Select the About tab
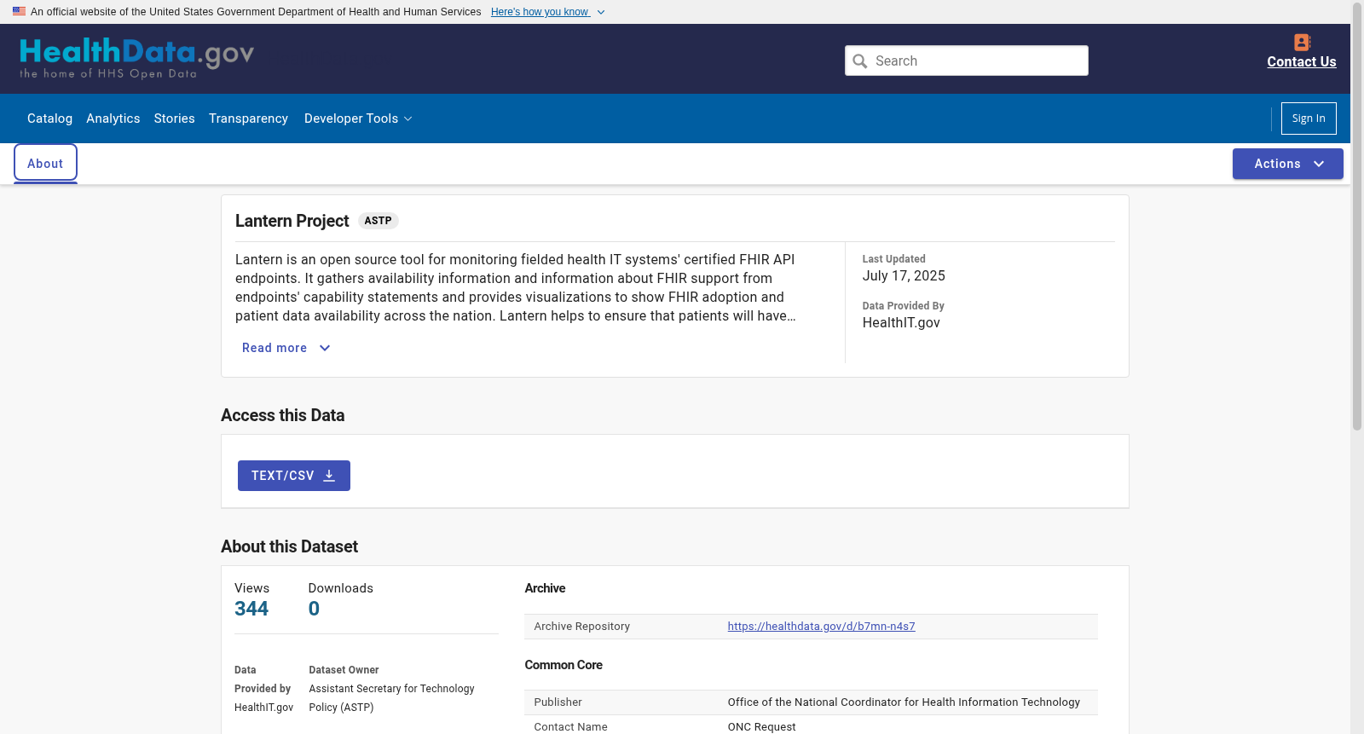This screenshot has height=734, width=1364. tap(45, 163)
